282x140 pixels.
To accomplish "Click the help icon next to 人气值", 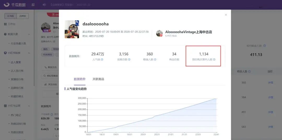I will coord(102,60).
